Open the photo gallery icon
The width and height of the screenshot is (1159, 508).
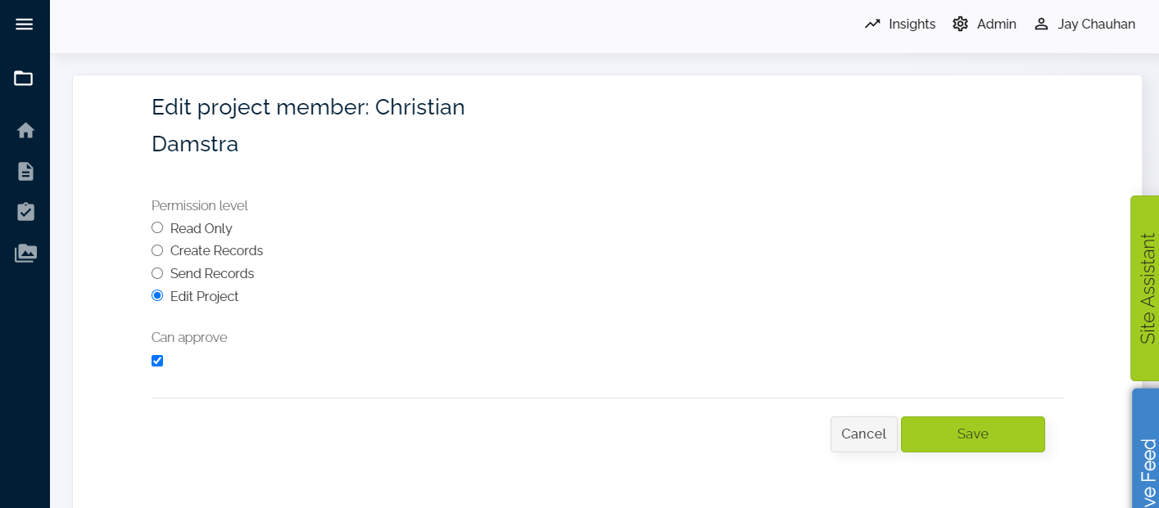[x=25, y=253]
